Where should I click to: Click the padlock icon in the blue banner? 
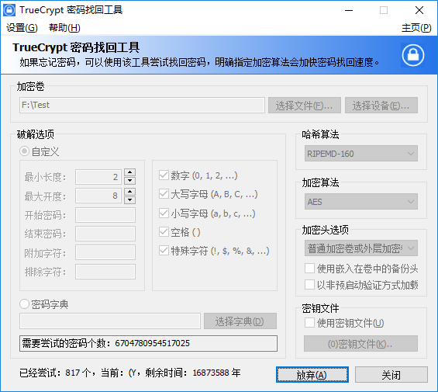pyautogui.click(x=413, y=55)
